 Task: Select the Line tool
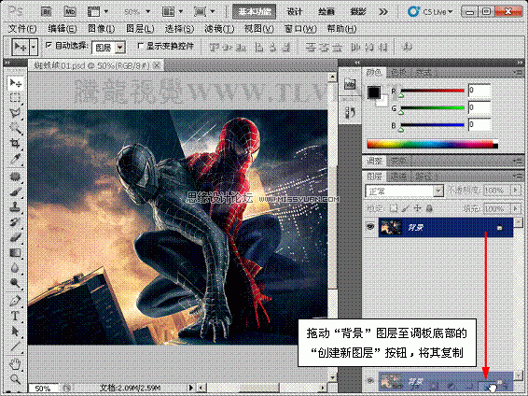coord(15,346)
